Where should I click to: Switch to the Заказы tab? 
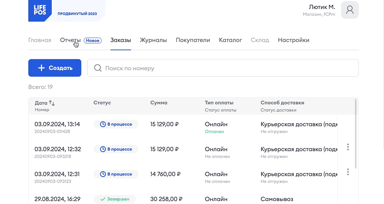click(x=121, y=40)
